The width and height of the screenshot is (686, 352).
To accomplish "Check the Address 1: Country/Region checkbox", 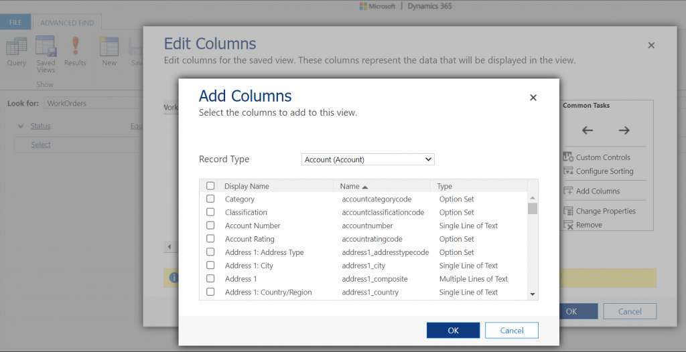I will pos(210,292).
